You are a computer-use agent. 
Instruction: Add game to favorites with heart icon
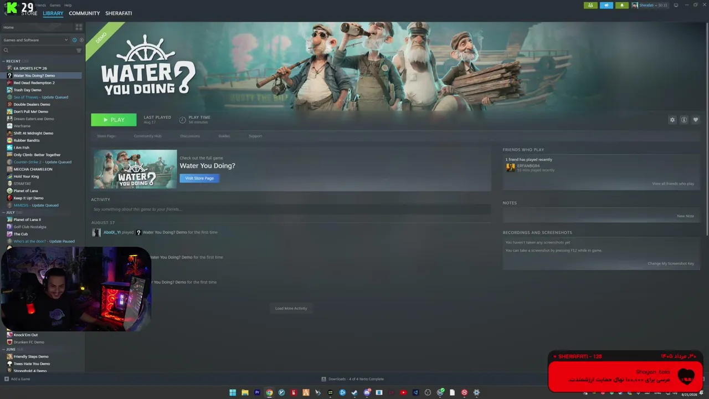coord(696,120)
